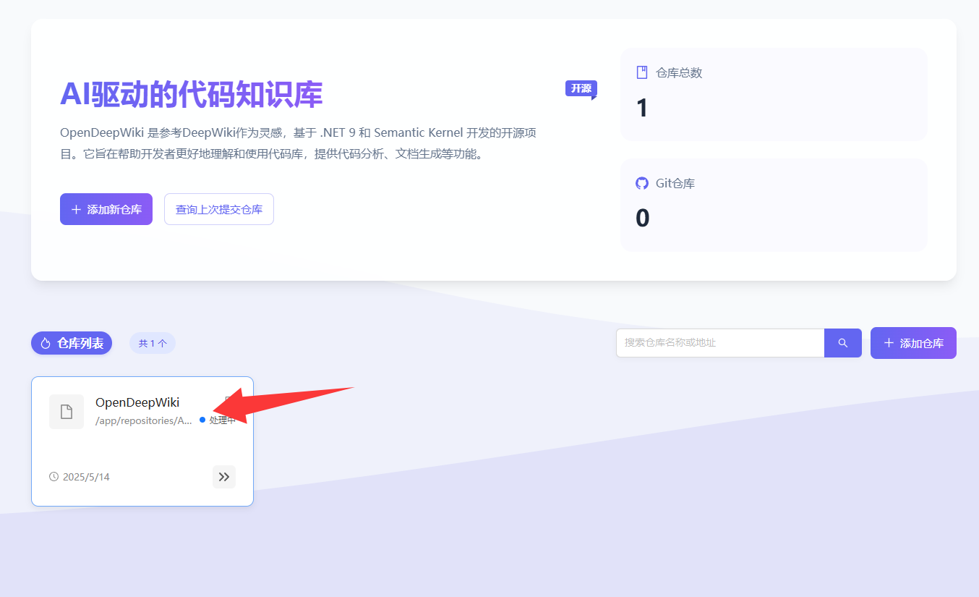Open repository with the double-chevron button
Image resolution: width=979 pixels, height=597 pixels.
point(224,477)
